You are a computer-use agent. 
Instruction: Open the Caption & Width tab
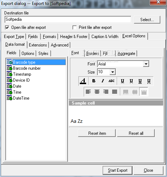click(x=105, y=37)
